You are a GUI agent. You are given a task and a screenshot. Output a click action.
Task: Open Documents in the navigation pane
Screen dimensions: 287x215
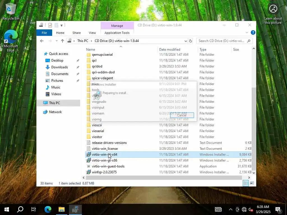point(60,74)
